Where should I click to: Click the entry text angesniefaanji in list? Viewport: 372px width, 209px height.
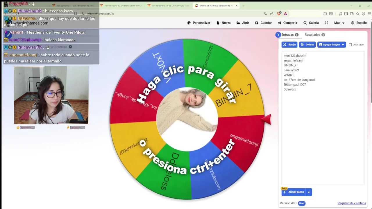293,60
